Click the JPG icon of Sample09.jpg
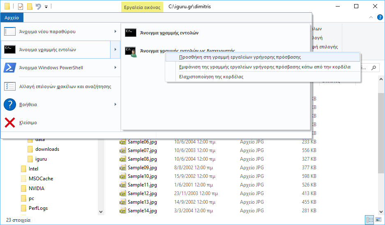The width and height of the screenshot is (385, 225). 122,168
